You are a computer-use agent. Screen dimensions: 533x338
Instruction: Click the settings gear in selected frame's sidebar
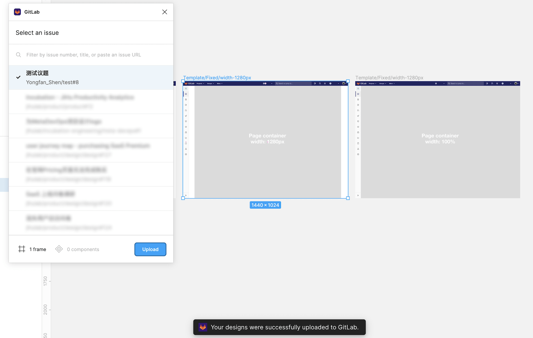coord(186,154)
